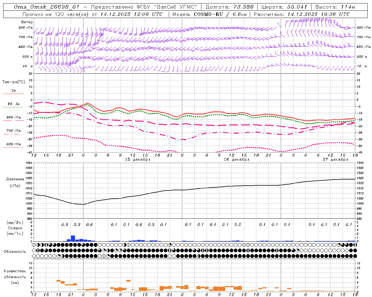Viewport: 372px width, 297px height.
Task: Click the Высота: 114м value
Action: 335,7
